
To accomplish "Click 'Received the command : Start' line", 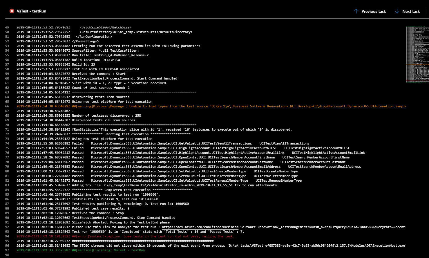I will click(x=71, y=74).
